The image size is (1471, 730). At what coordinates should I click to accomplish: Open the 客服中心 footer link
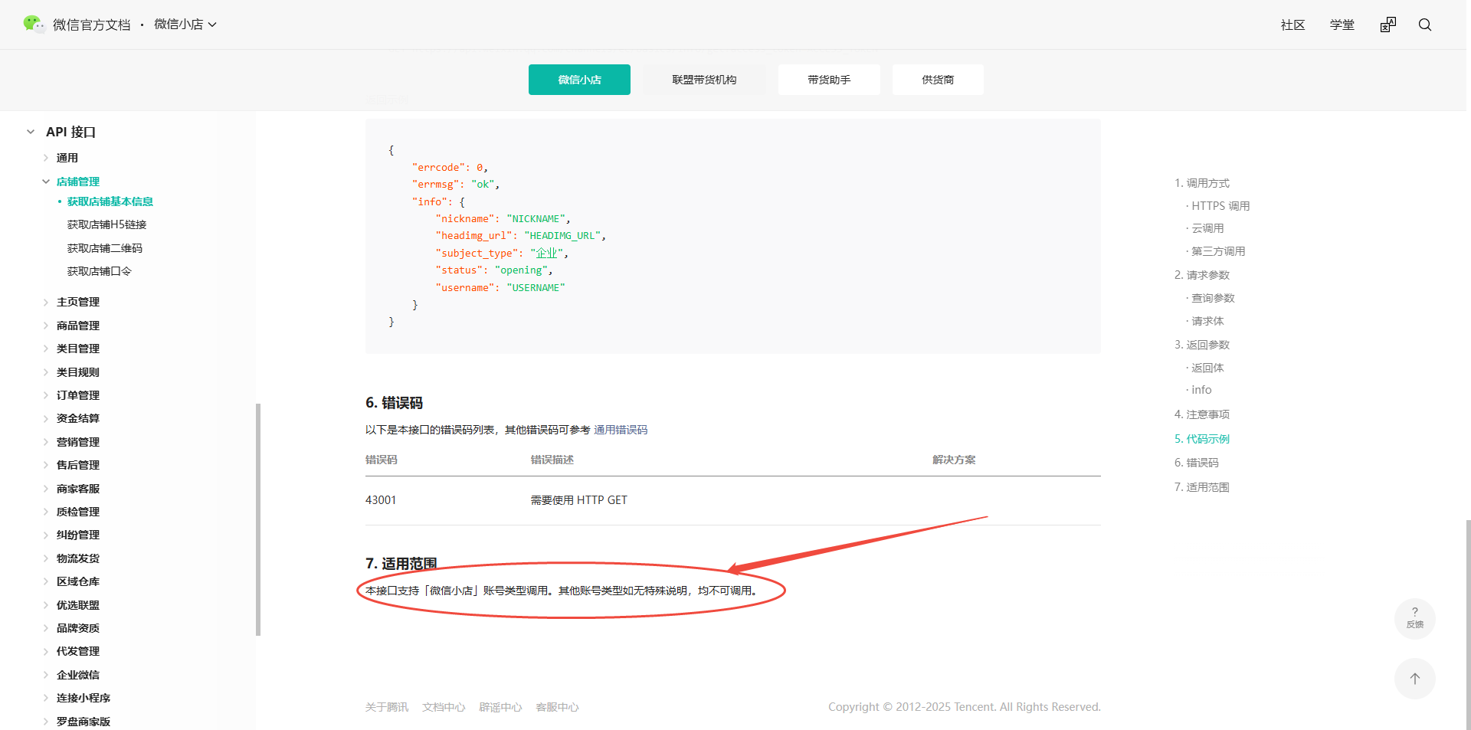pyautogui.click(x=557, y=707)
